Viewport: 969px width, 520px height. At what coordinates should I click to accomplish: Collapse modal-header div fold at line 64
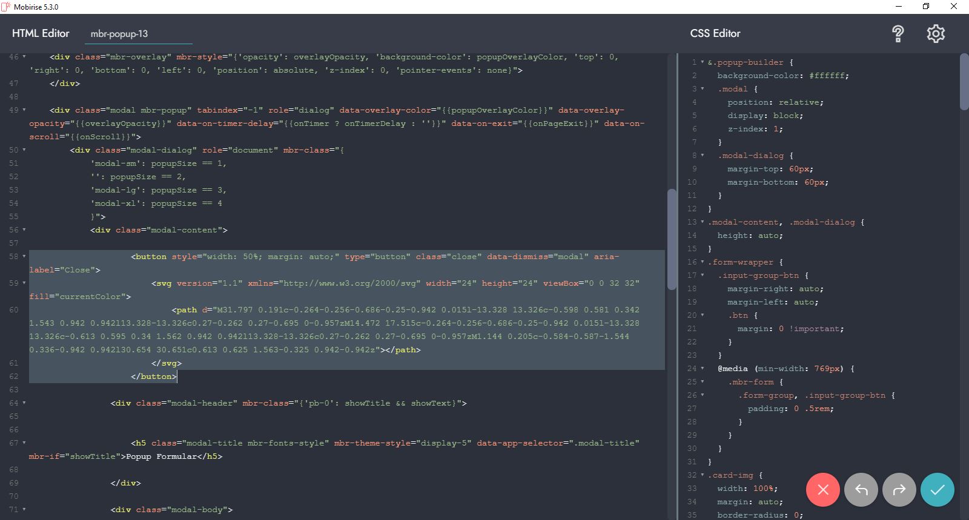pos(24,403)
